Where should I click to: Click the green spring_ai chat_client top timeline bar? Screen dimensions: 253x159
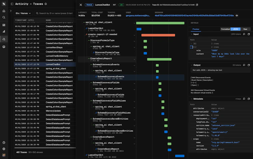tap(160, 23)
